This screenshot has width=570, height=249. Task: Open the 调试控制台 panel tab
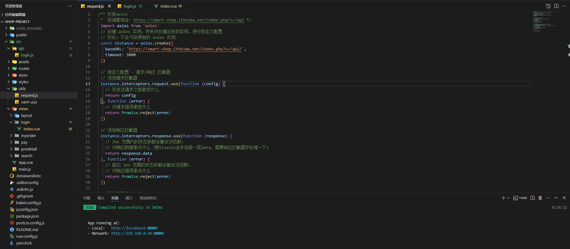coord(148,198)
